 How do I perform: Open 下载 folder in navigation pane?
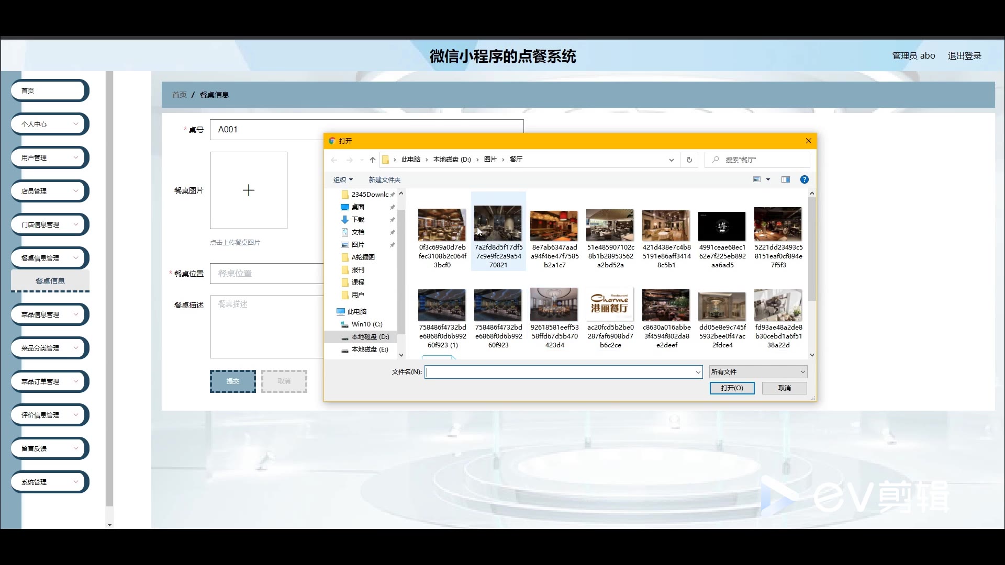(358, 220)
